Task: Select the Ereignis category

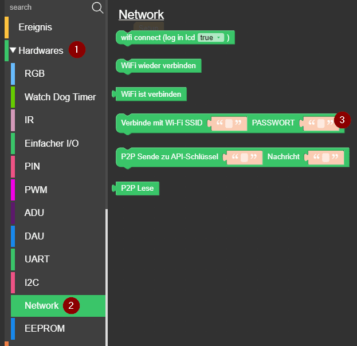Action: click(36, 27)
